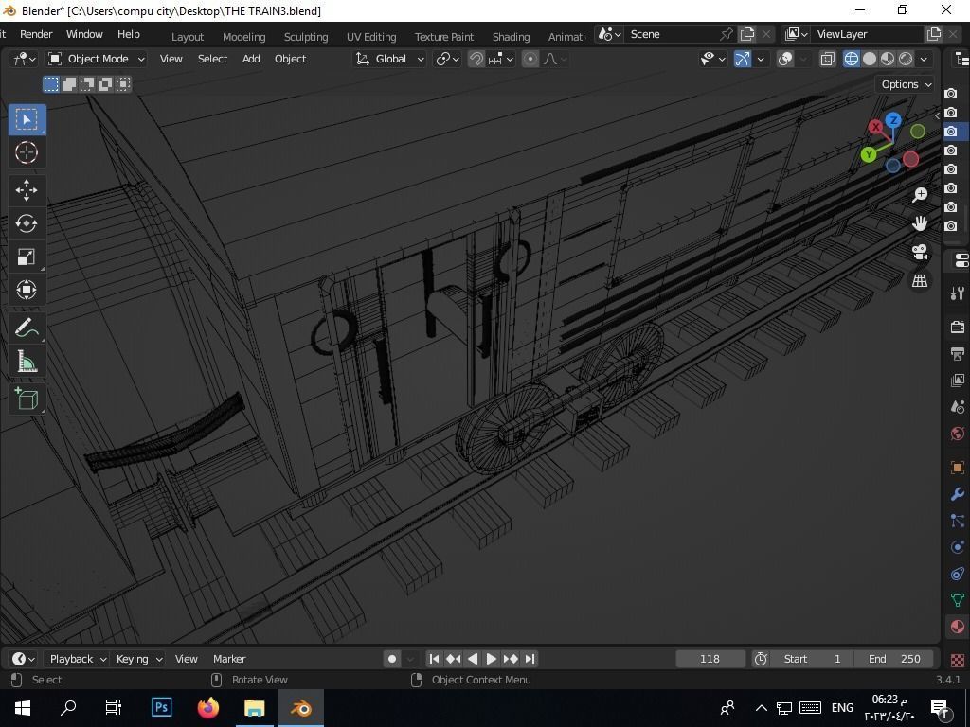Choose the Add Cube tool
970x727 pixels.
[27, 399]
